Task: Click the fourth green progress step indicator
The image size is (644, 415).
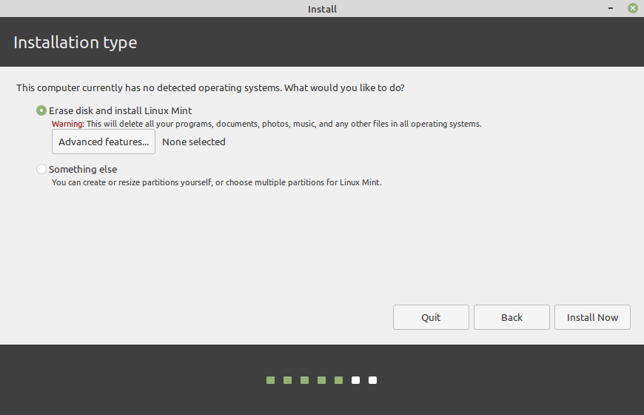Action: [321, 380]
